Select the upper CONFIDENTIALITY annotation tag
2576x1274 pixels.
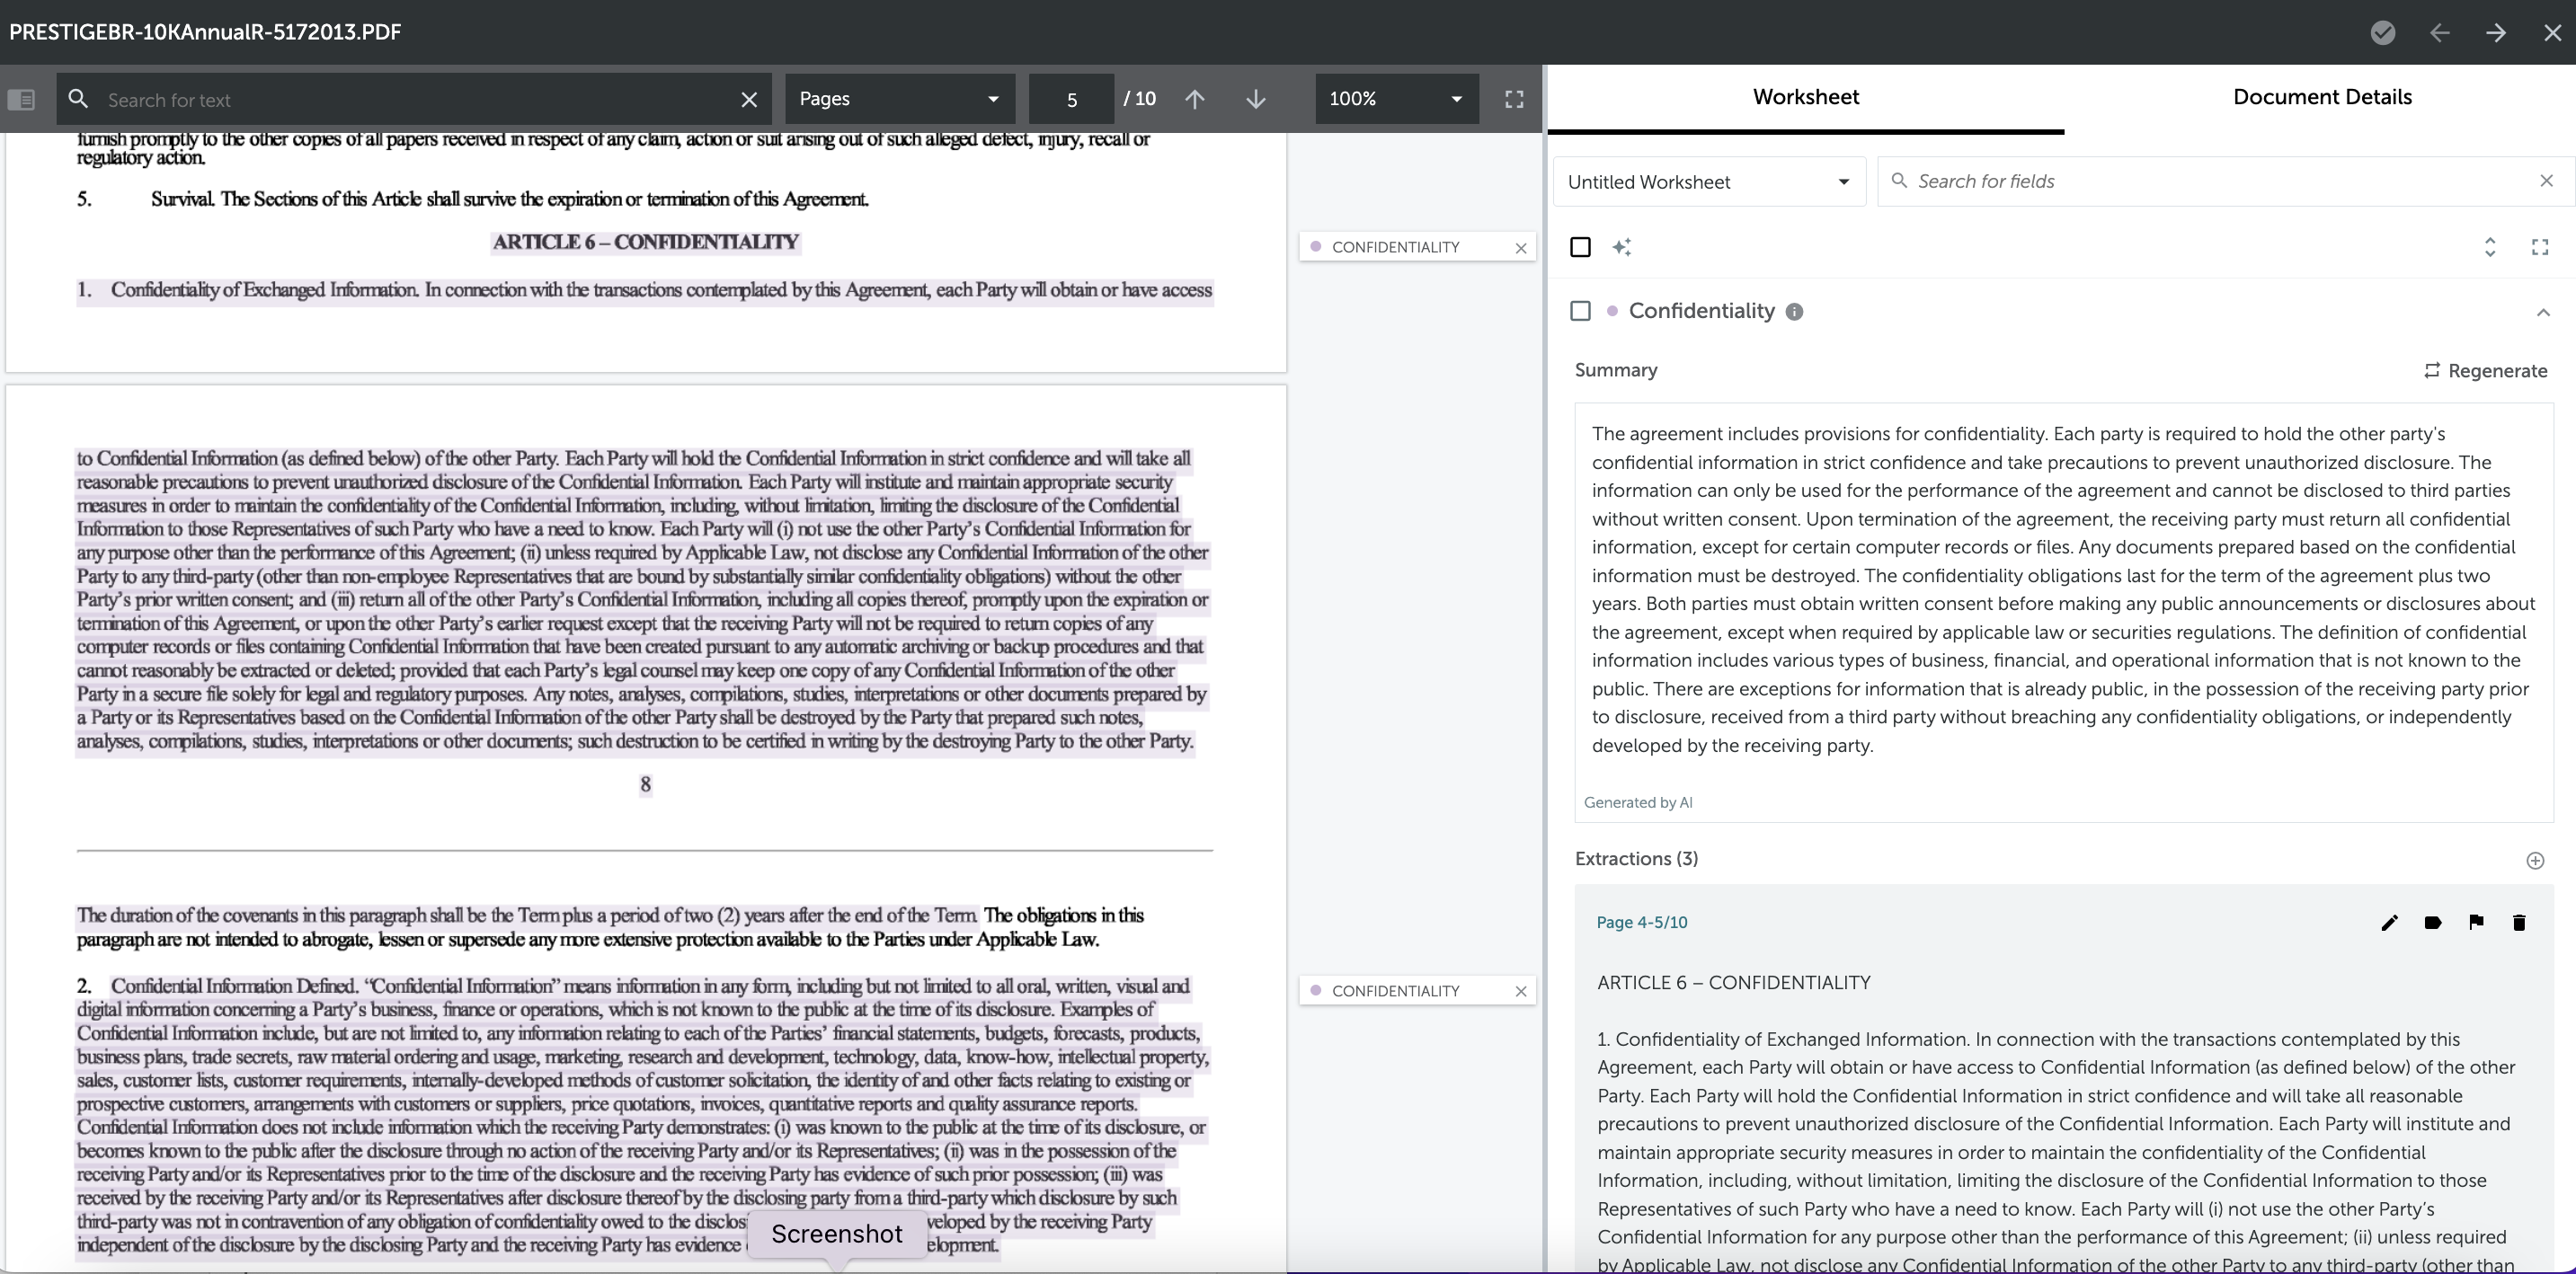pos(1395,247)
